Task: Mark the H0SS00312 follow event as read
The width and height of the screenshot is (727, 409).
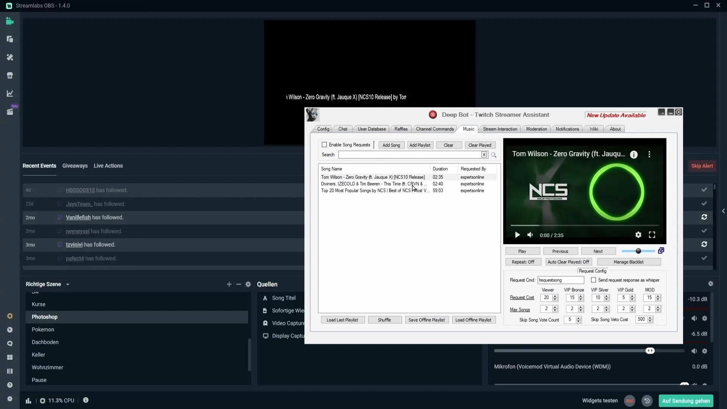Action: tap(704, 190)
